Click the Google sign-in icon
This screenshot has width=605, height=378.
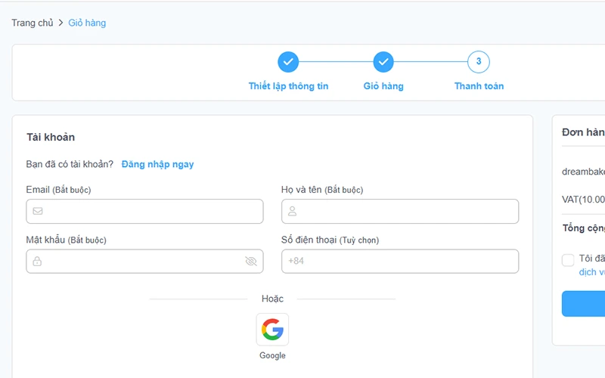pyautogui.click(x=272, y=330)
